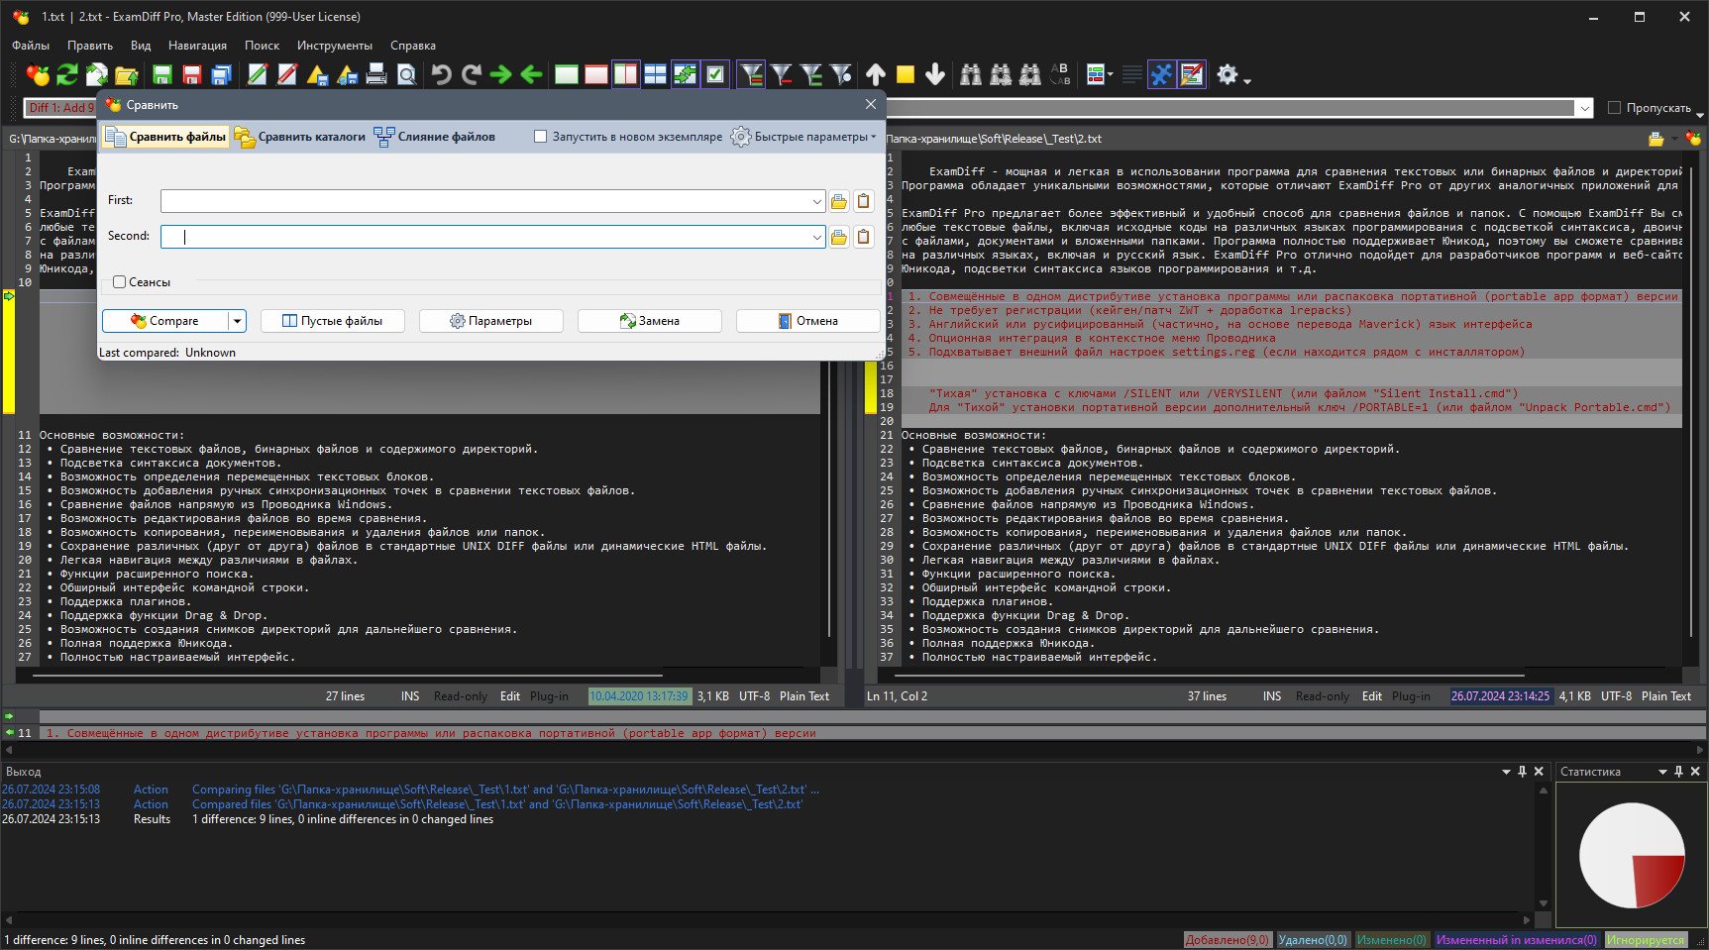The height and width of the screenshot is (950, 1709).
Task: Click the undo arrow in the toolbar
Action: (x=441, y=74)
